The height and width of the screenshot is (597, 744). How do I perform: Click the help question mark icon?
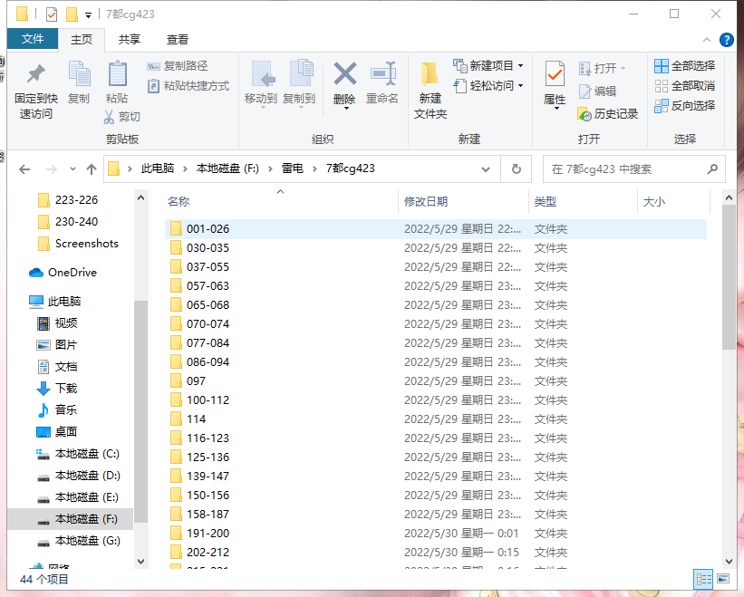[x=726, y=40]
